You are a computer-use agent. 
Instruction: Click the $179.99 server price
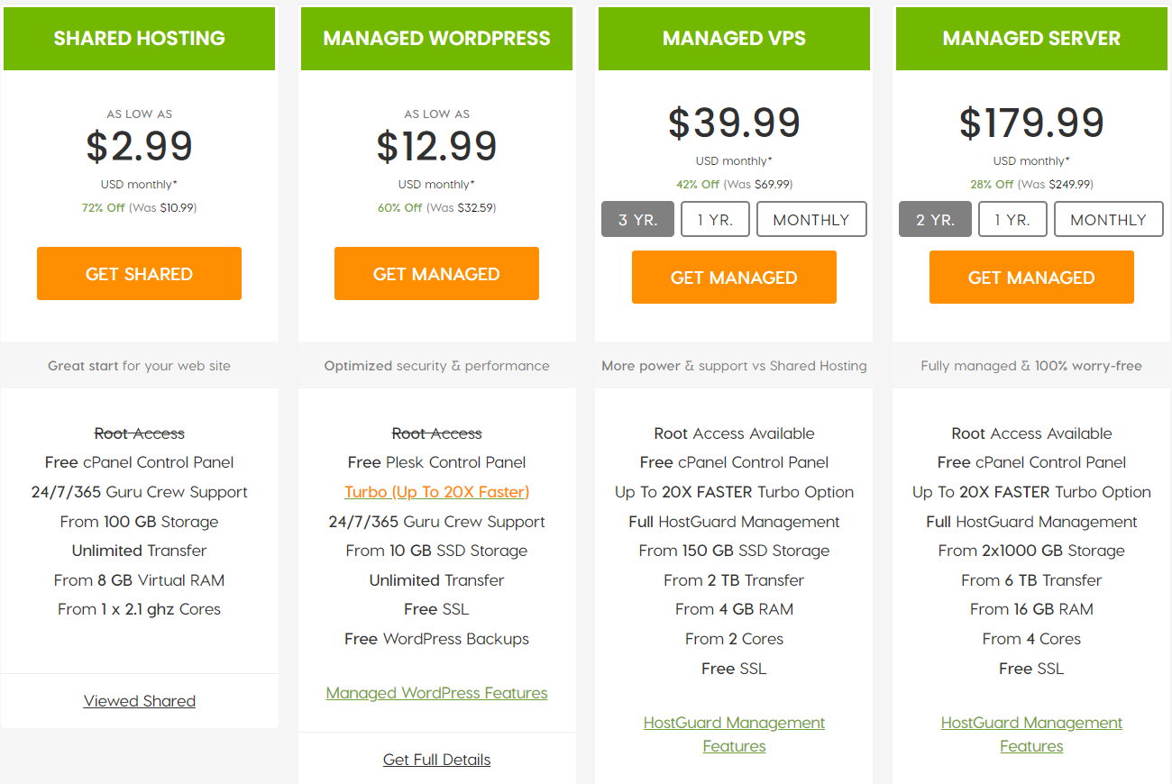[x=1031, y=123]
